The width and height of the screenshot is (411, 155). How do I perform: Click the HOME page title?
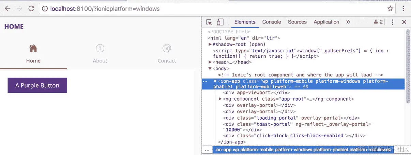(14, 27)
